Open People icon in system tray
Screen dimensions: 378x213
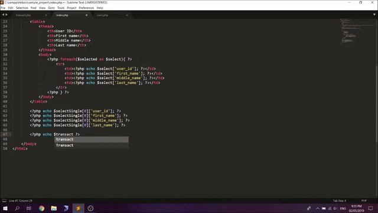[309, 208]
